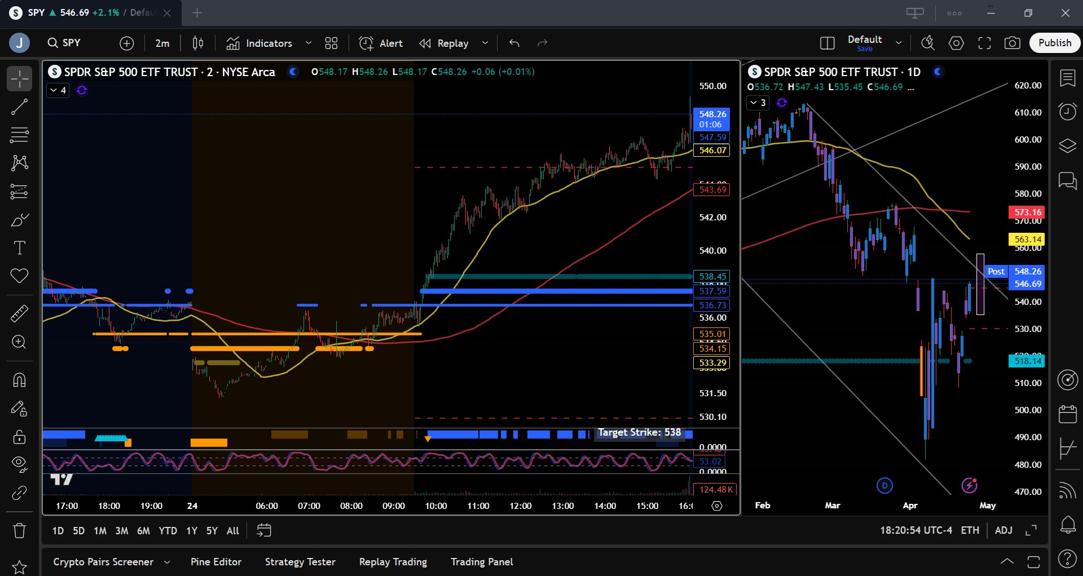1083x576 pixels.
Task: Set range to 1D
Action: 58,531
